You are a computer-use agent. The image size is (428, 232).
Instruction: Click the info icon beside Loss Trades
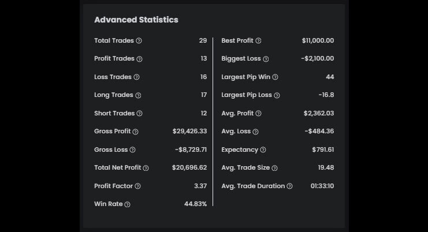point(136,77)
